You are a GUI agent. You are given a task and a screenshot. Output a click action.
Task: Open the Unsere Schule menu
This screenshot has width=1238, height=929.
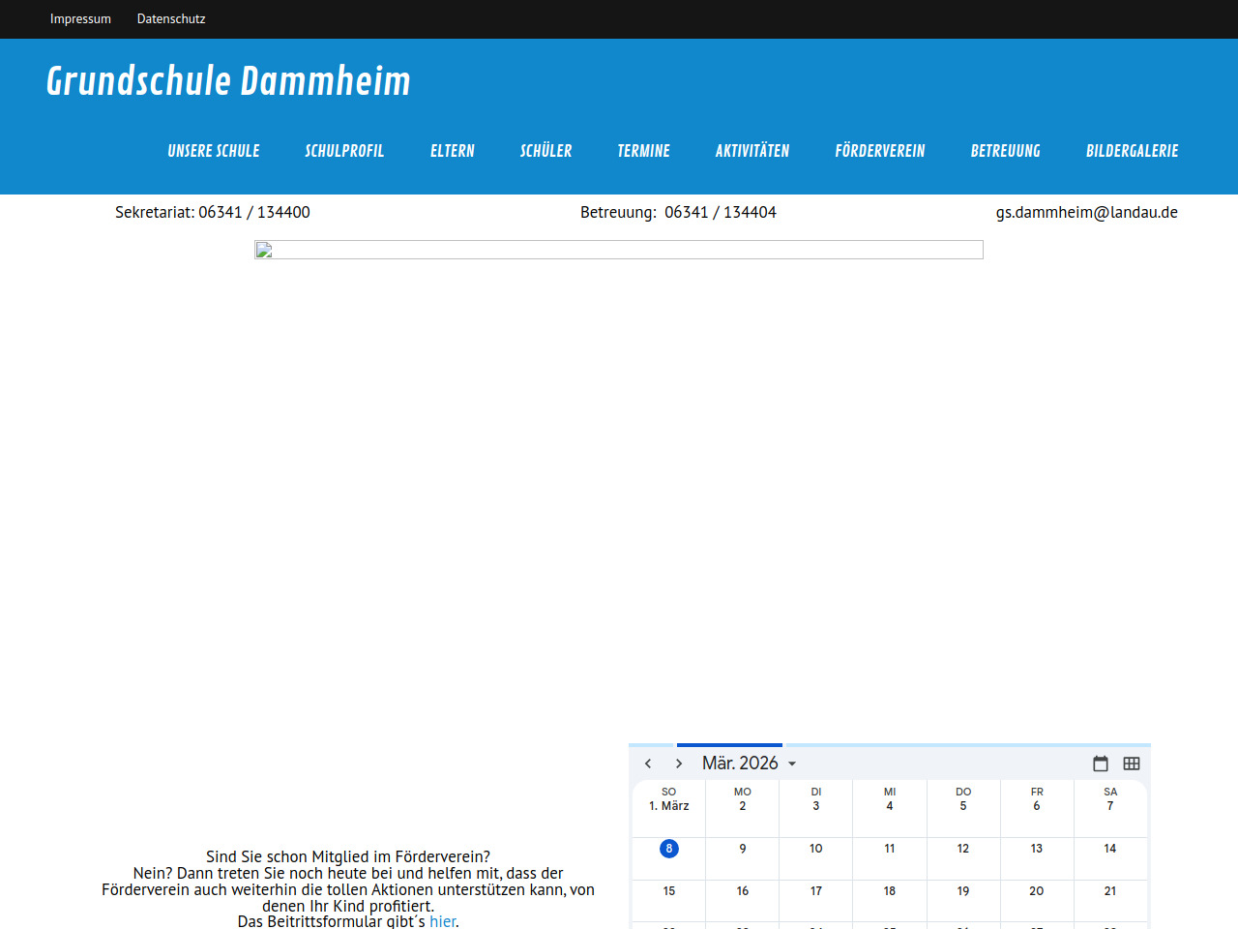click(214, 151)
